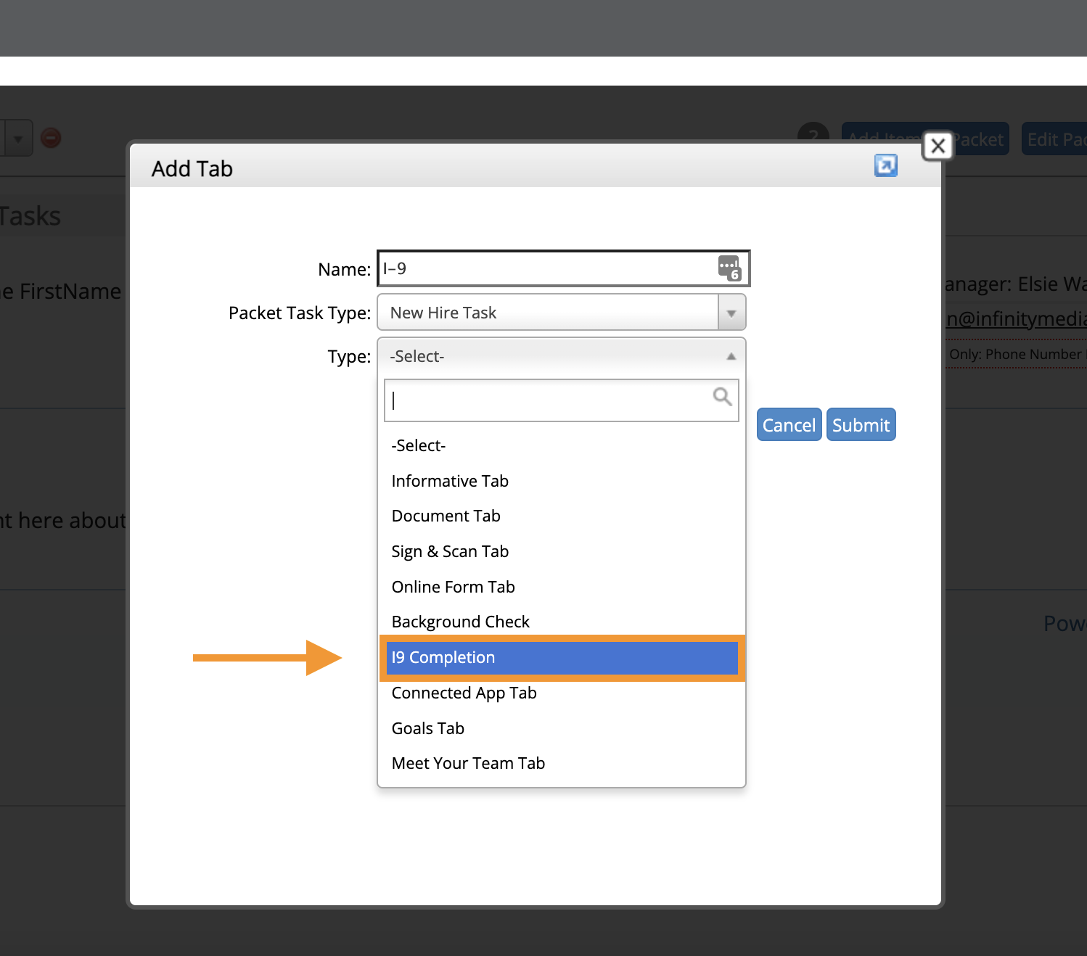The image size is (1087, 956).
Task: Click into the Name text field
Action: (544, 269)
